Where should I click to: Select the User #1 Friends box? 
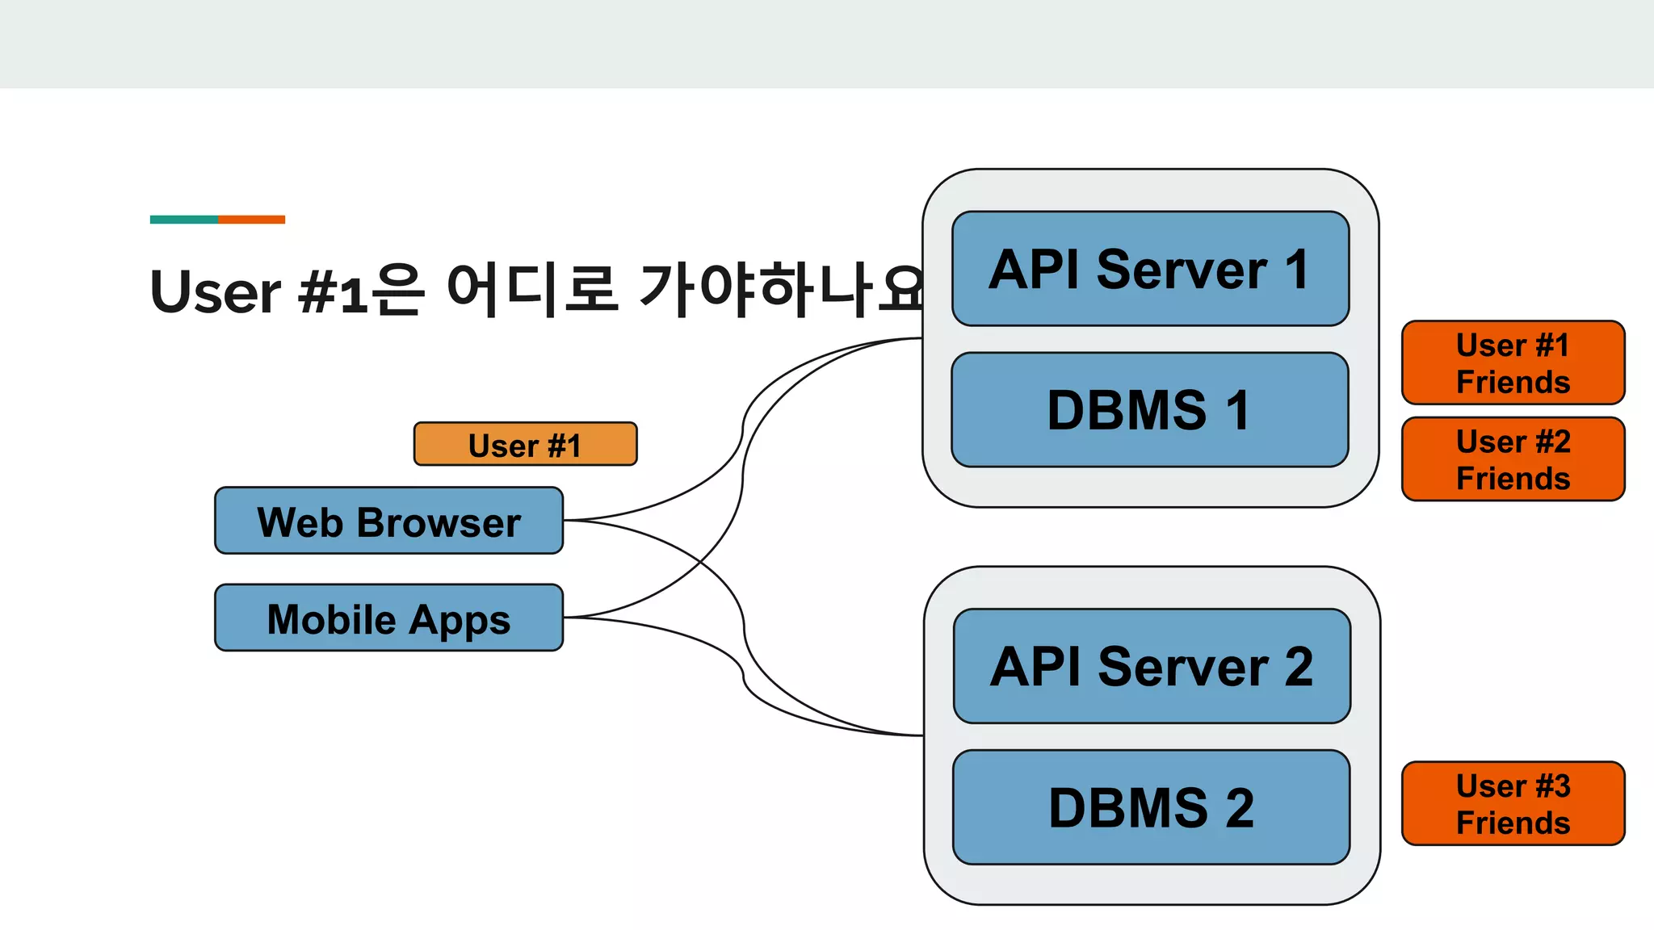[1513, 362]
